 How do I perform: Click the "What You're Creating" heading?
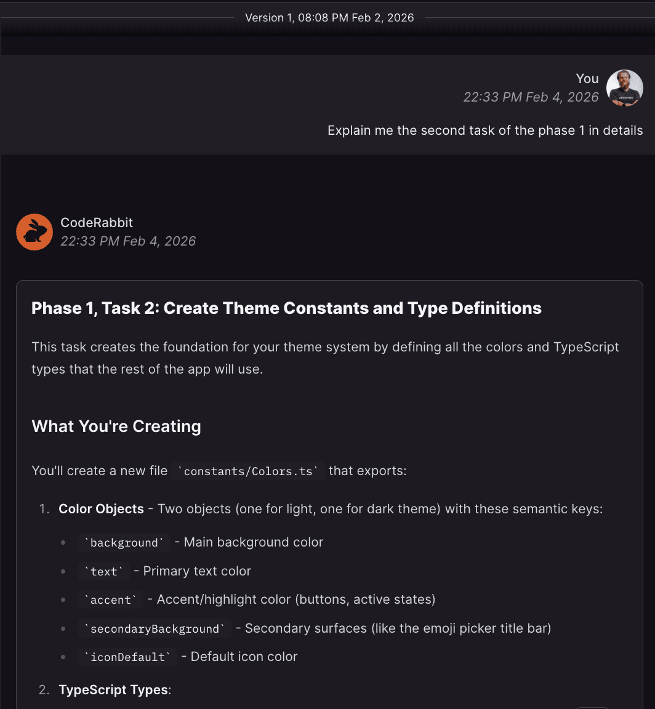(x=116, y=427)
